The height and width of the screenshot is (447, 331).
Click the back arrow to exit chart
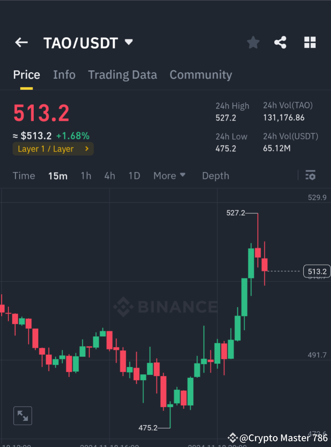(21, 42)
